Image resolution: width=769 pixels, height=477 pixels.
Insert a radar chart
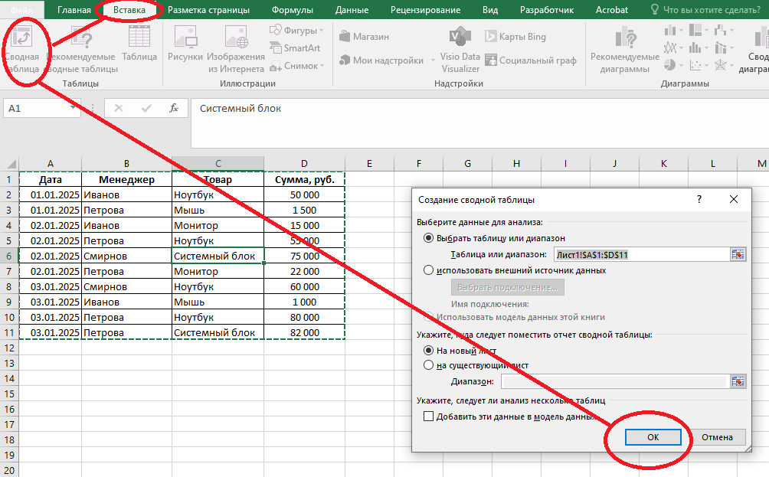coord(721,65)
